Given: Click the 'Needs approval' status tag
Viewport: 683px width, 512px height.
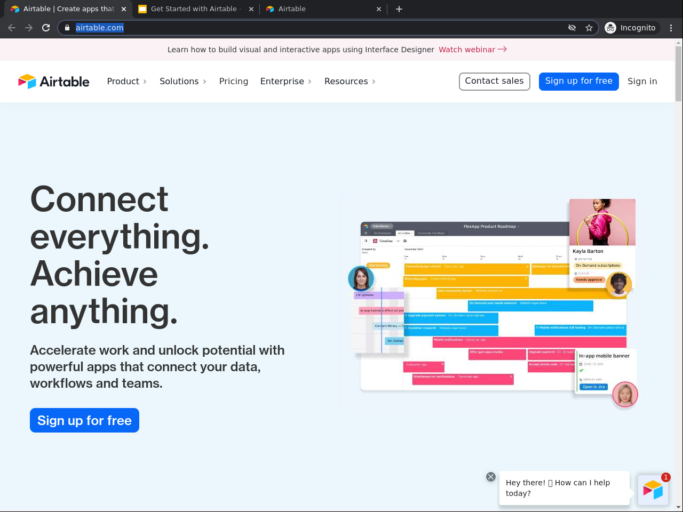Looking at the screenshot, I should pyautogui.click(x=589, y=279).
